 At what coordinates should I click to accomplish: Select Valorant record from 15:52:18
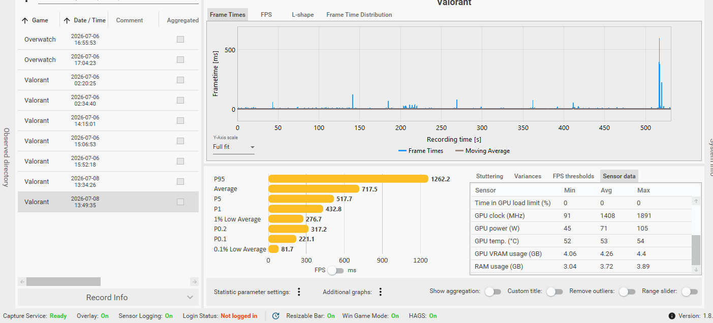coord(108,161)
